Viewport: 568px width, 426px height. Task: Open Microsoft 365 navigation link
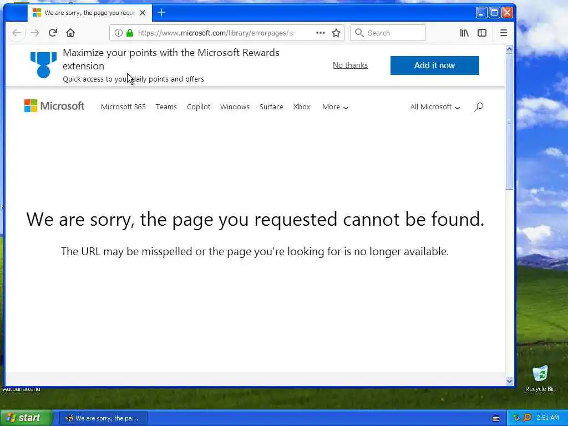123,107
